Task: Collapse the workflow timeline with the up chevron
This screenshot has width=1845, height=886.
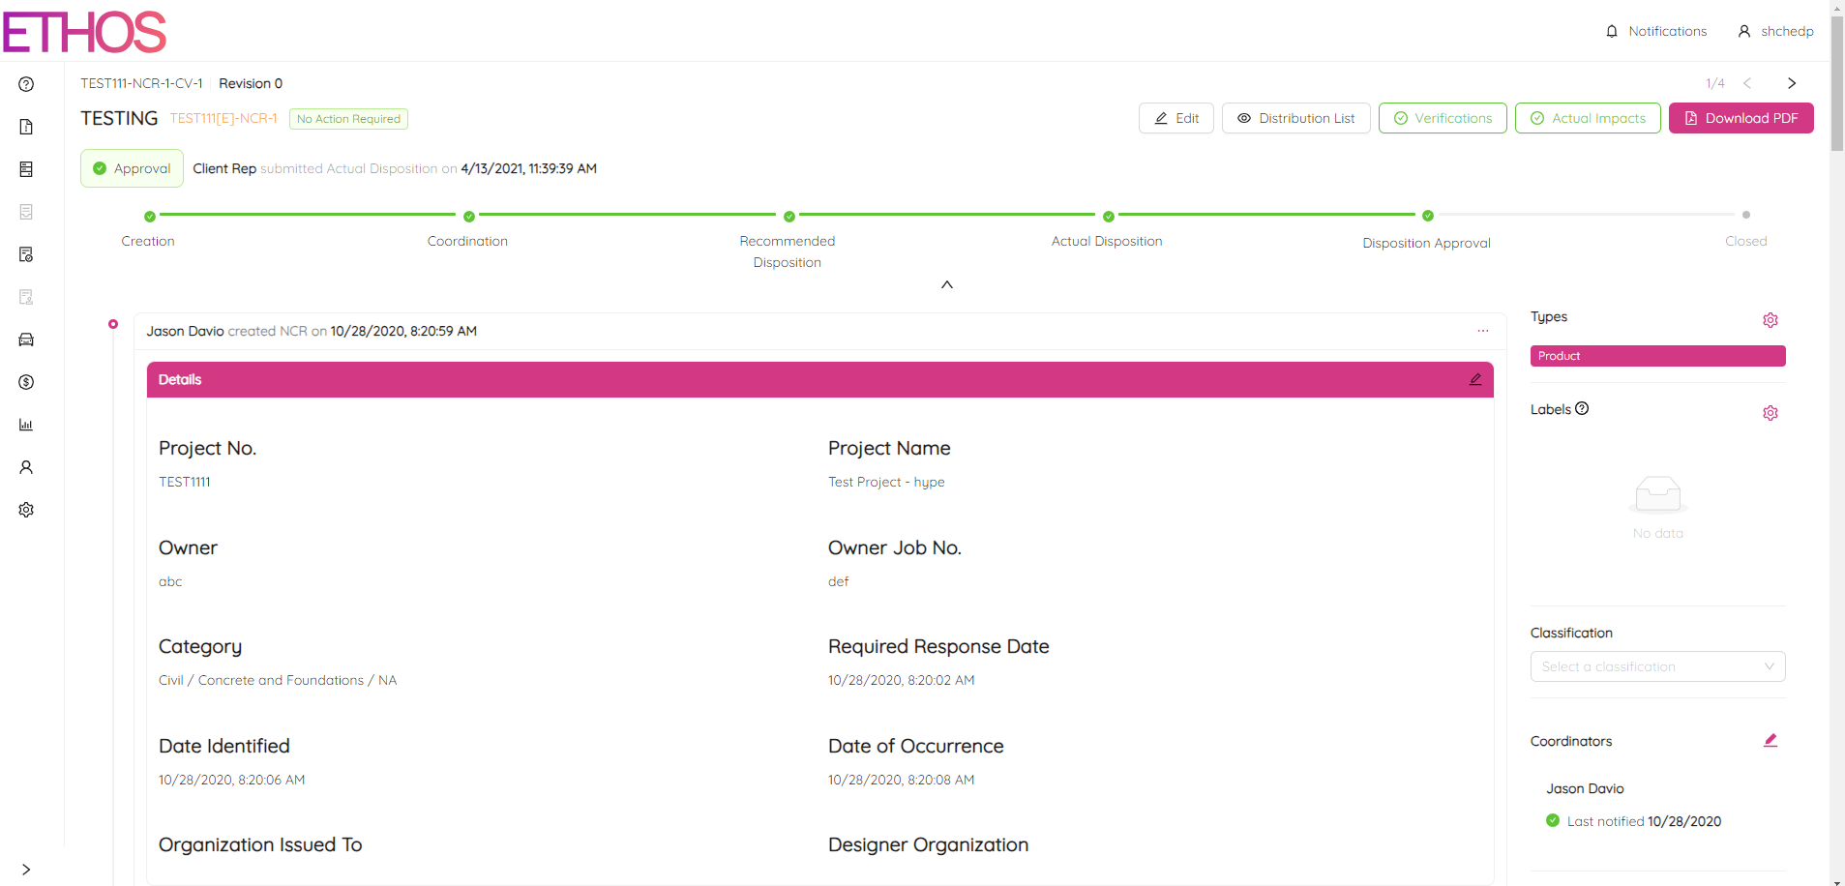Action: point(947,284)
